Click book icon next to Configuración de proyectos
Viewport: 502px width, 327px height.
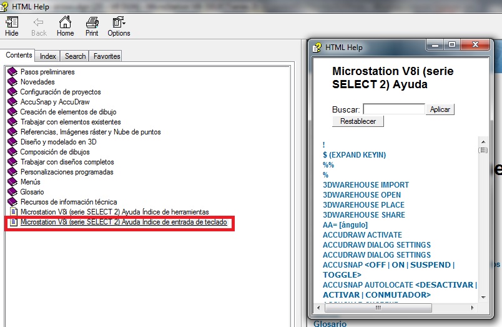12,91
